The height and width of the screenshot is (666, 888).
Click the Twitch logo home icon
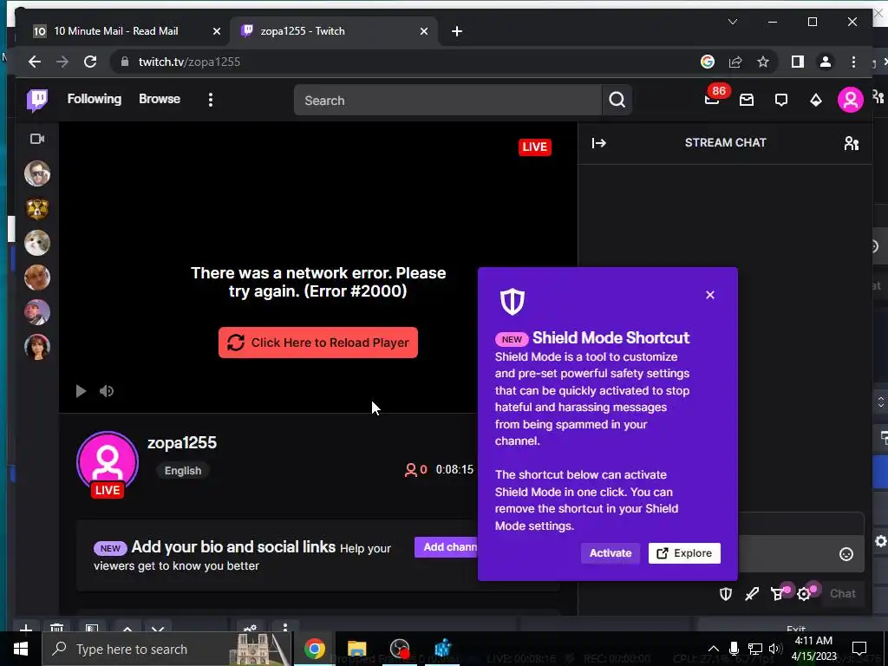tap(37, 100)
